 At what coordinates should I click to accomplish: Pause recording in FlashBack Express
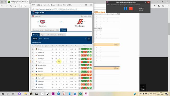click(x=126, y=9)
